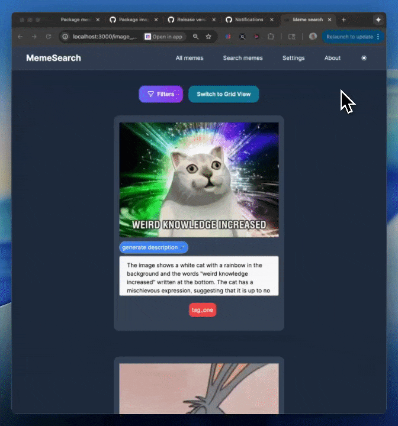Click the generate description button
This screenshot has height=426, width=398.
point(153,247)
